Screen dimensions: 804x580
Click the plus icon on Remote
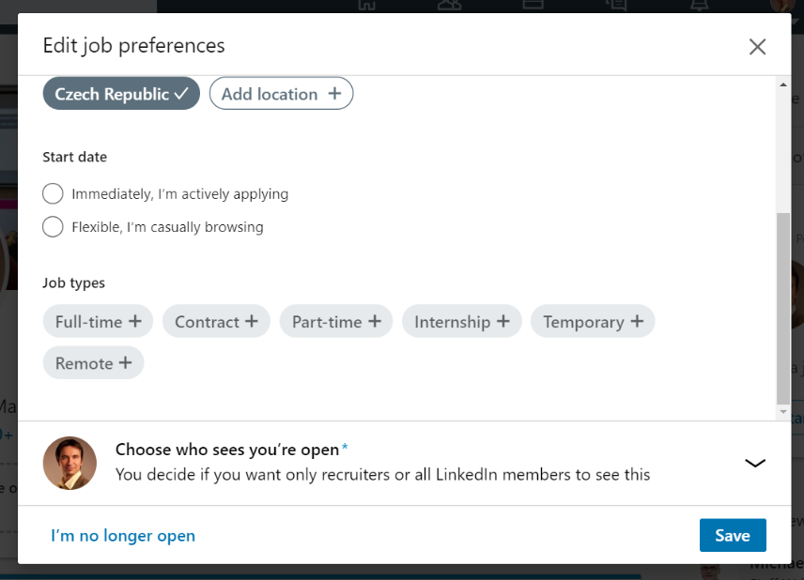pyautogui.click(x=125, y=363)
